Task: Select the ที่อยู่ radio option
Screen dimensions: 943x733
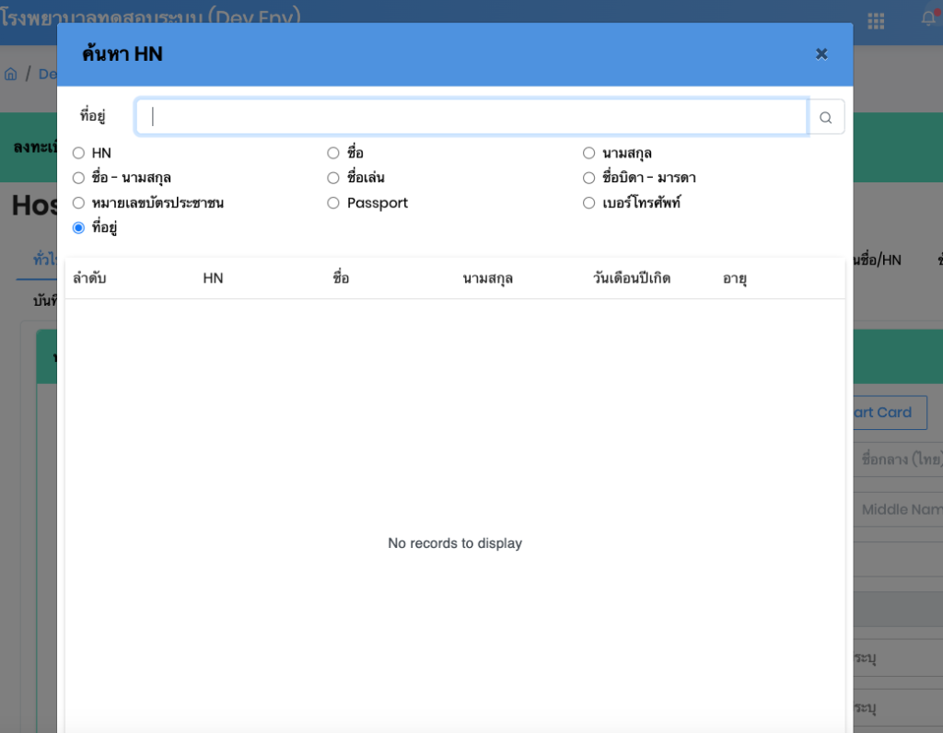Action: 78,227
